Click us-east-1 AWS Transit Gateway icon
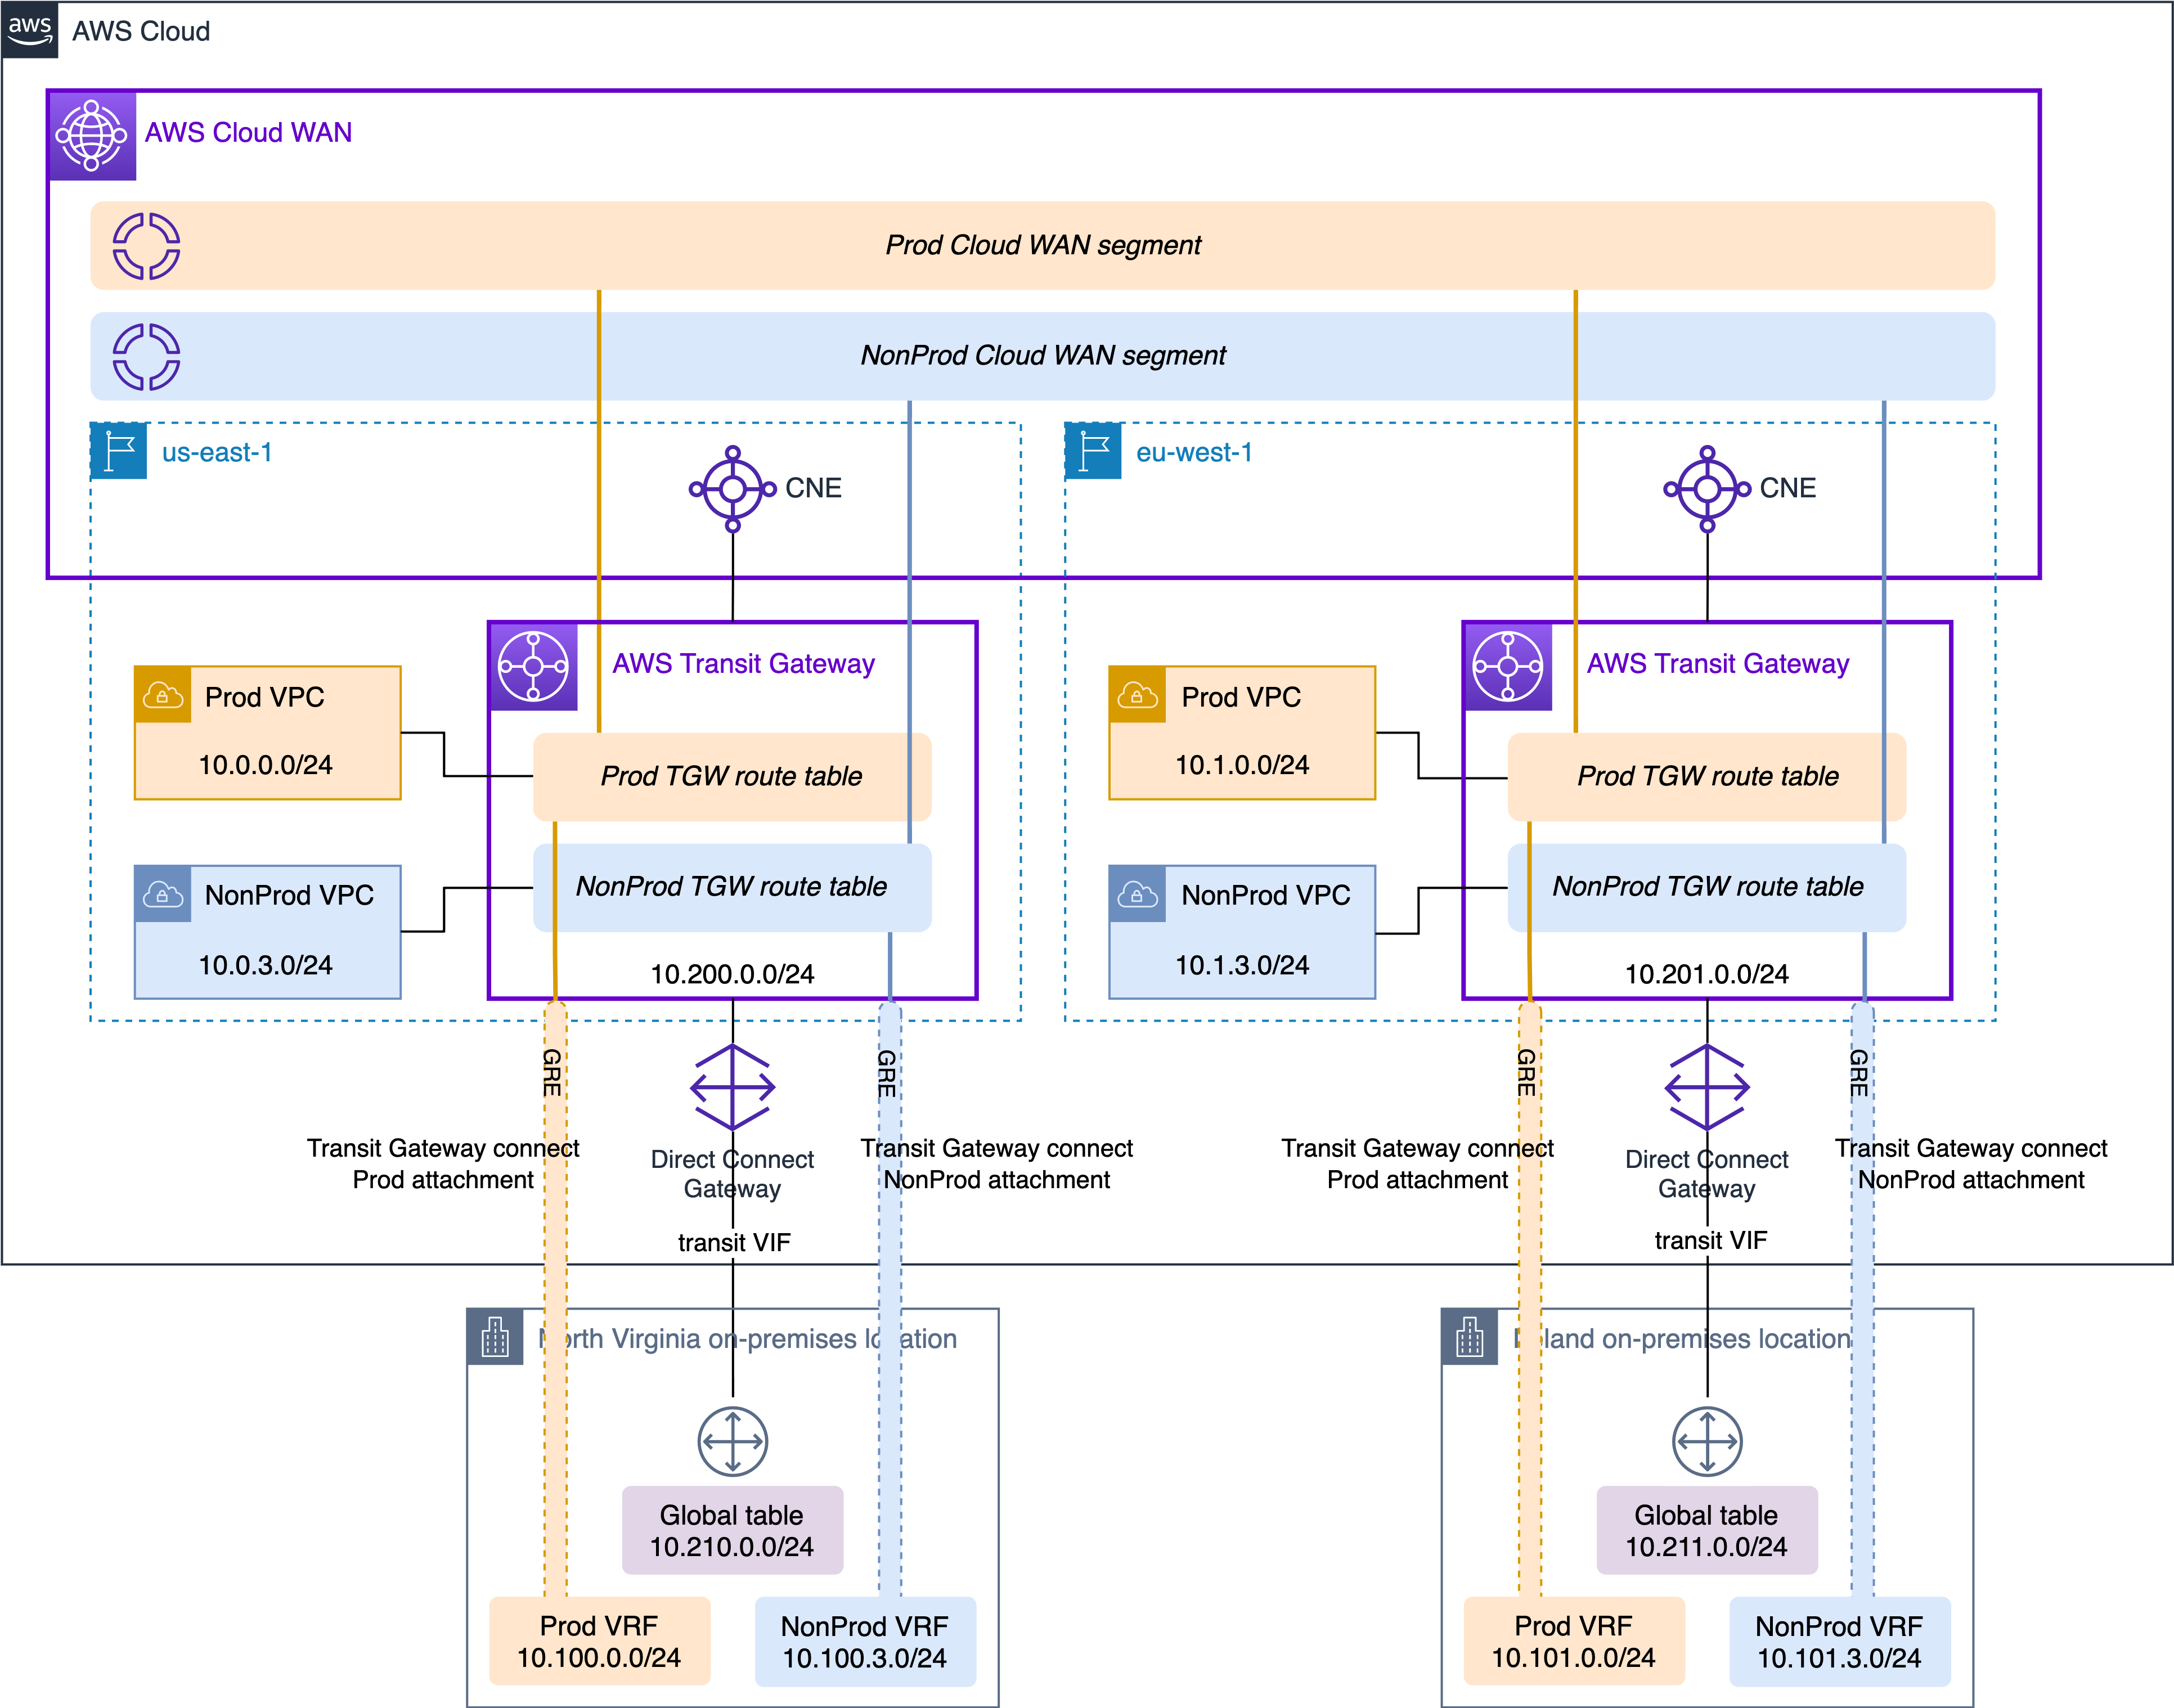The height and width of the screenshot is (1708, 2174). [x=533, y=667]
